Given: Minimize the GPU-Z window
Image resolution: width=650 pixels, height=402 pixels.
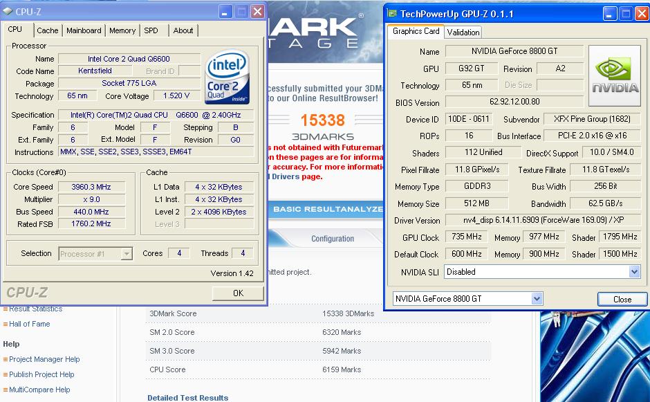Looking at the screenshot, I should click(x=609, y=14).
